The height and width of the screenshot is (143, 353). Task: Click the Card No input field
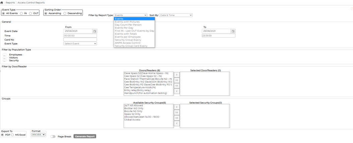click(x=80, y=40)
